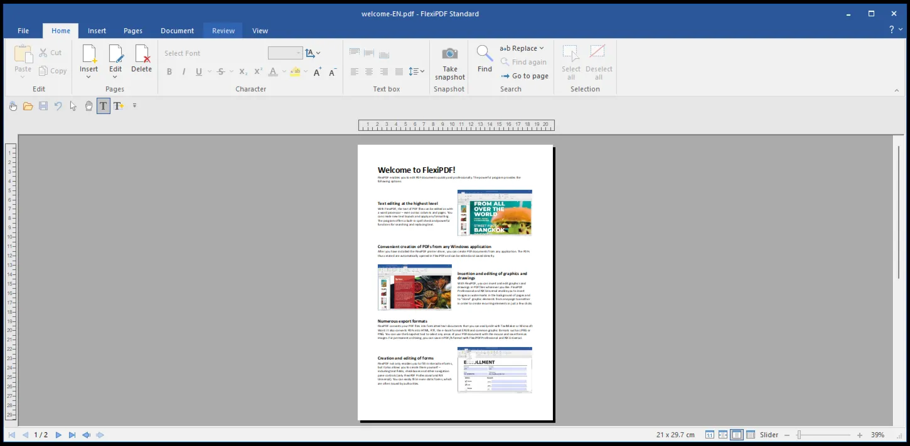This screenshot has height=446, width=910.
Task: Click the save floppy disk icon
Action: [43, 106]
